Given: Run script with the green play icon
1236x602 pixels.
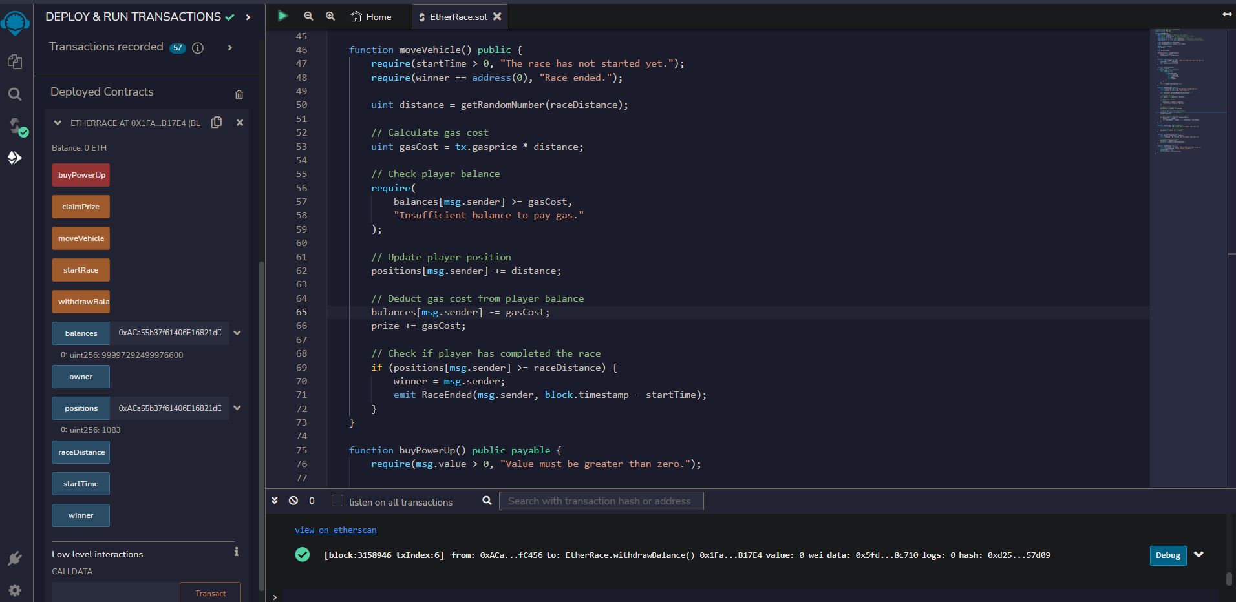Looking at the screenshot, I should 282,16.
